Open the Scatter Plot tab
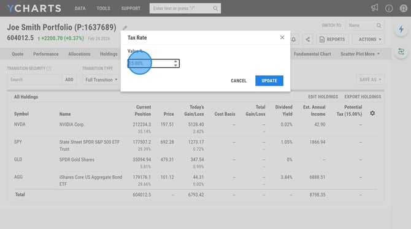The height and width of the screenshot is (229, 411). 352,54
